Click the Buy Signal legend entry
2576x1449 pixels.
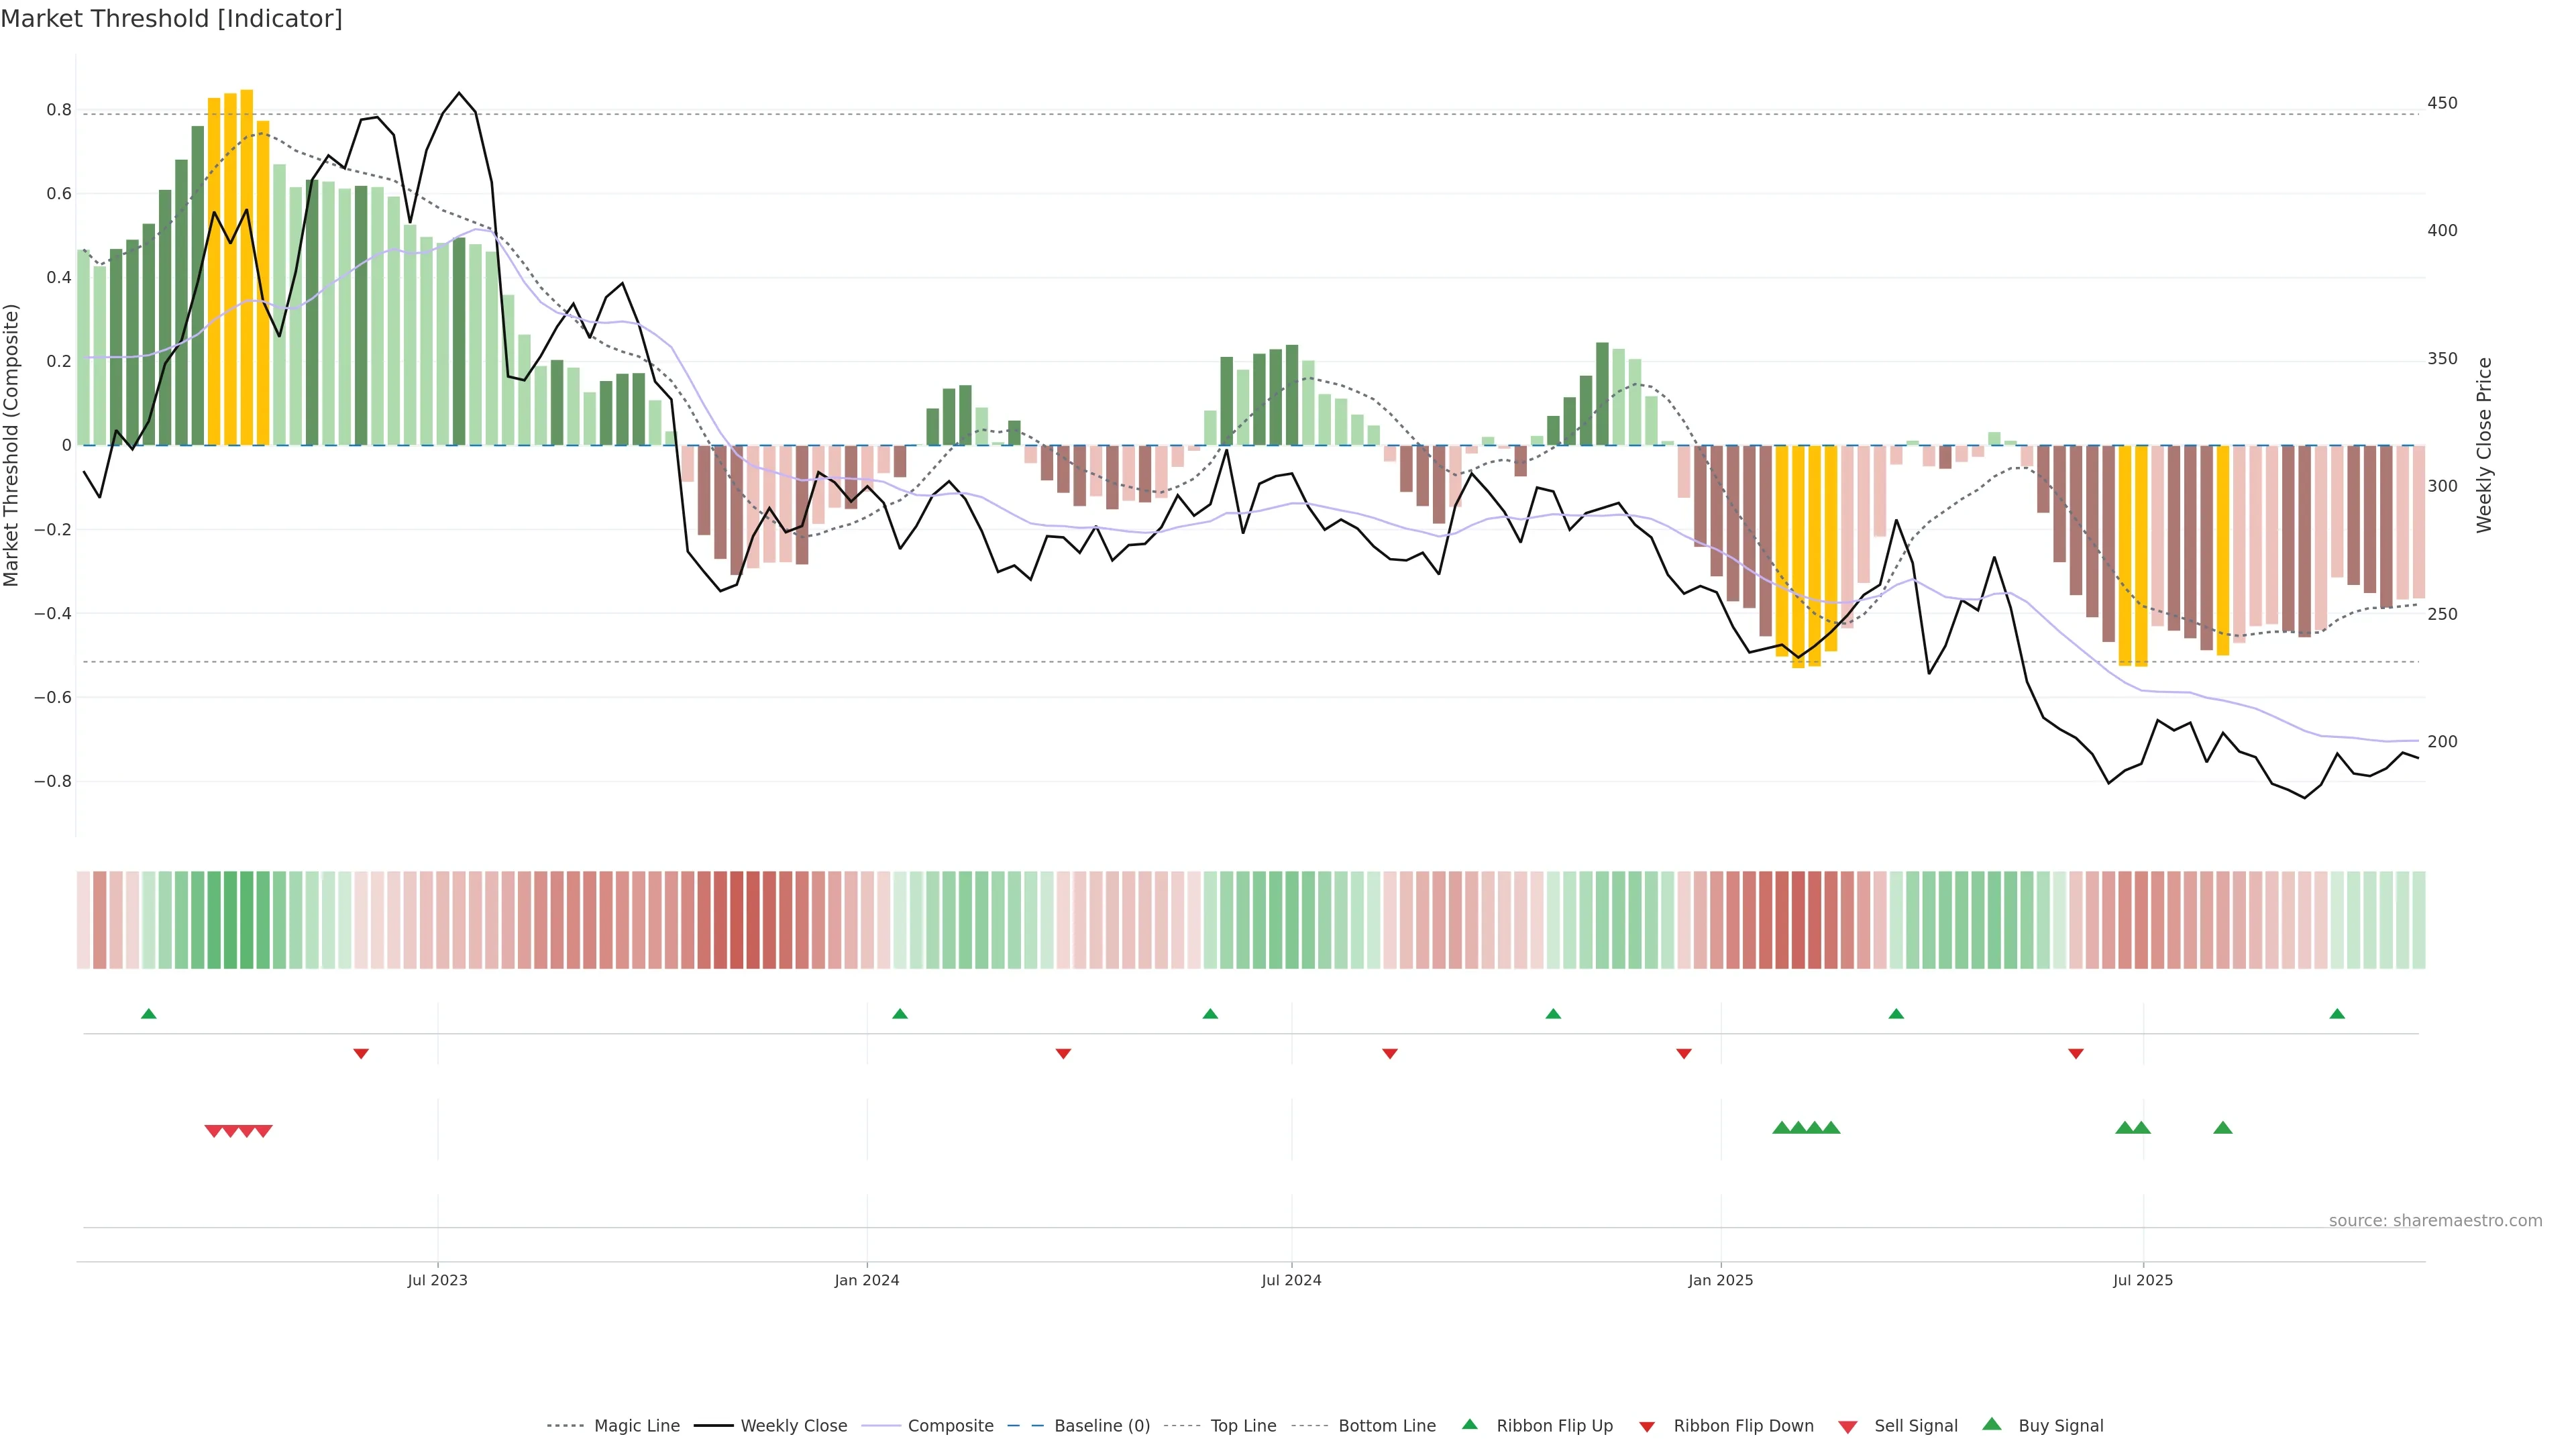click(2060, 1426)
